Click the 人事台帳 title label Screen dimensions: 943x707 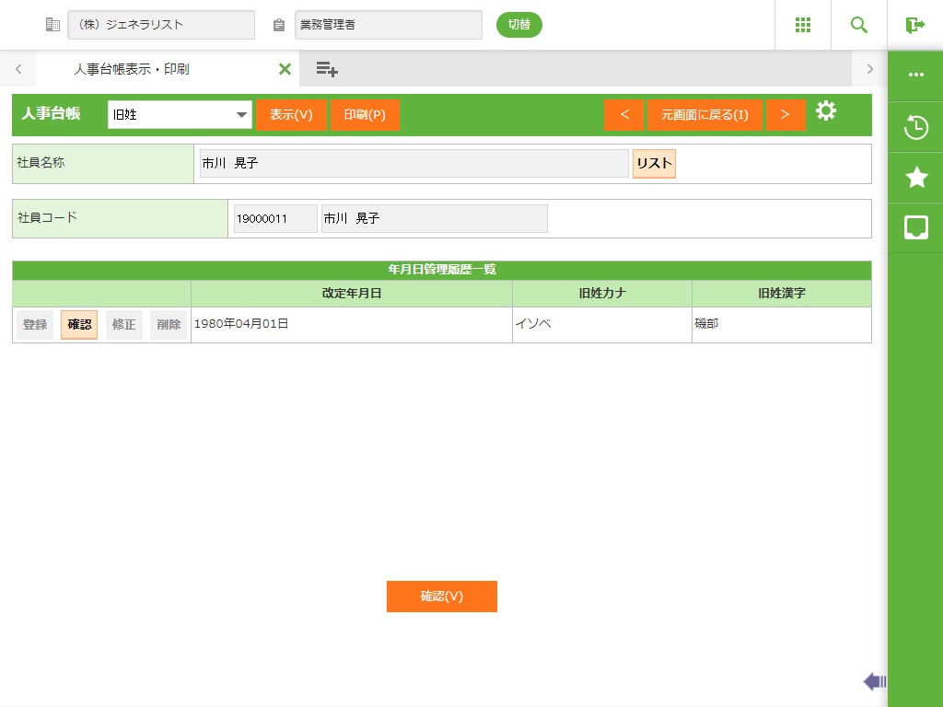pos(52,113)
